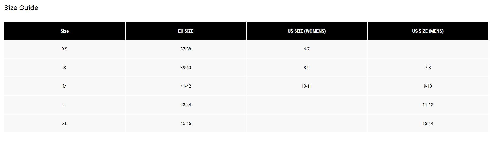The height and width of the screenshot is (141, 493).
Task: Click women's US size 10-11 cell
Action: tap(307, 86)
